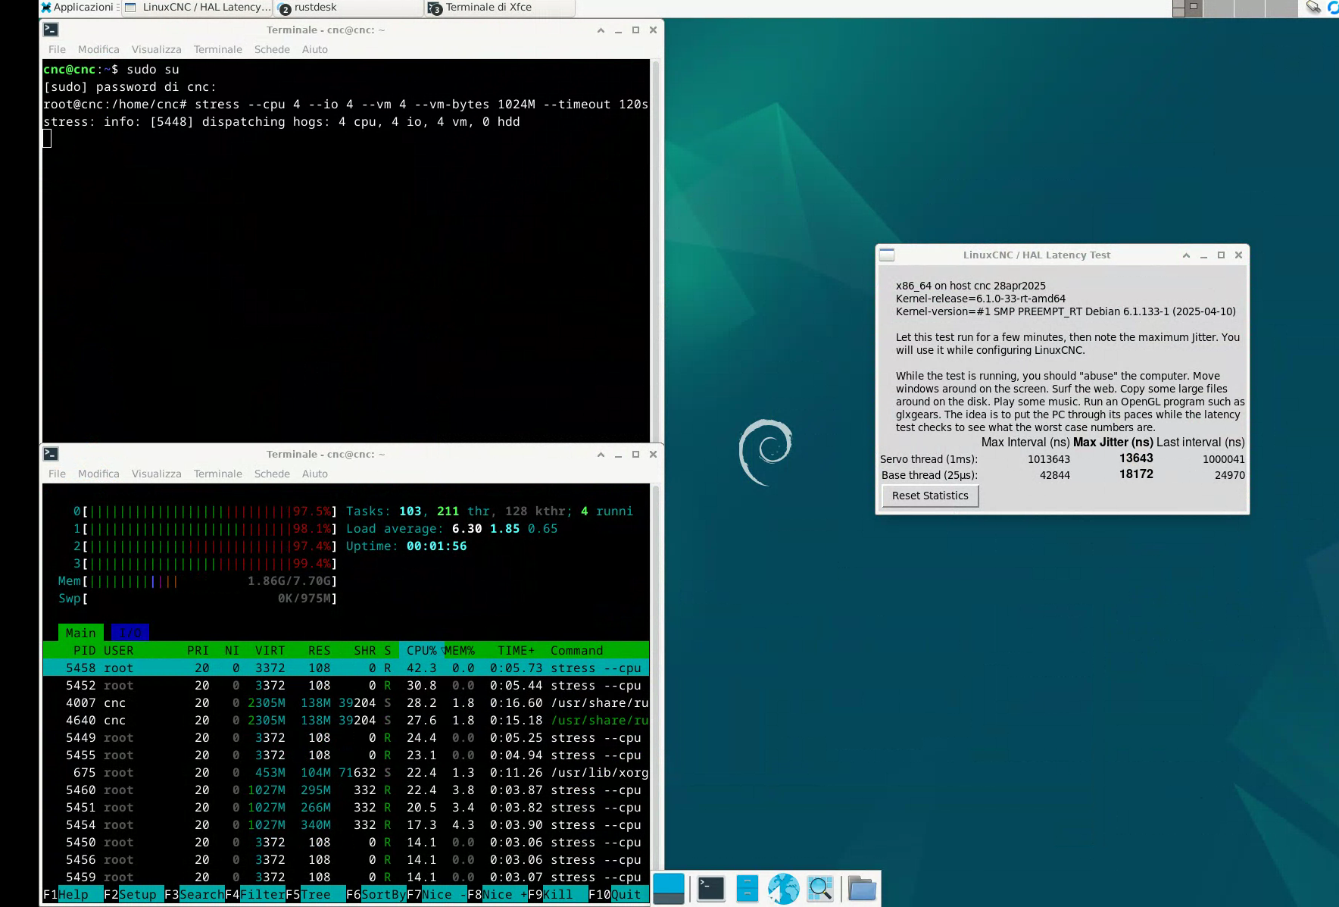This screenshot has height=907, width=1339.
Task: Click the blue circular-arrows tray icon
Action: tap(1333, 8)
